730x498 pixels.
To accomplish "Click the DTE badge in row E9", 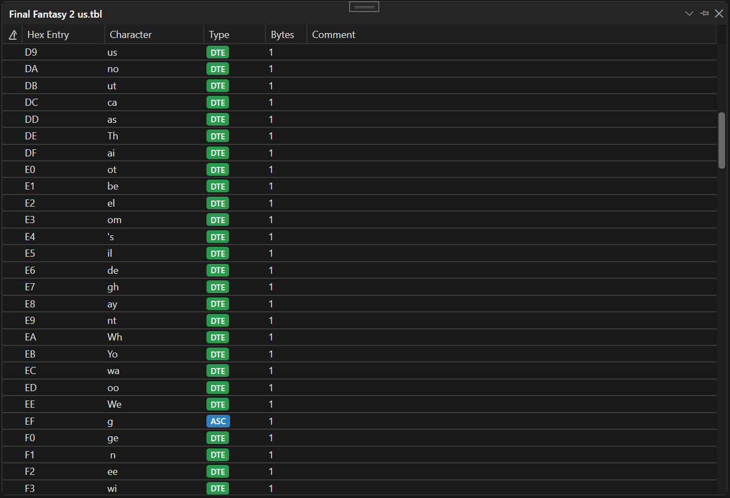I will coord(218,321).
